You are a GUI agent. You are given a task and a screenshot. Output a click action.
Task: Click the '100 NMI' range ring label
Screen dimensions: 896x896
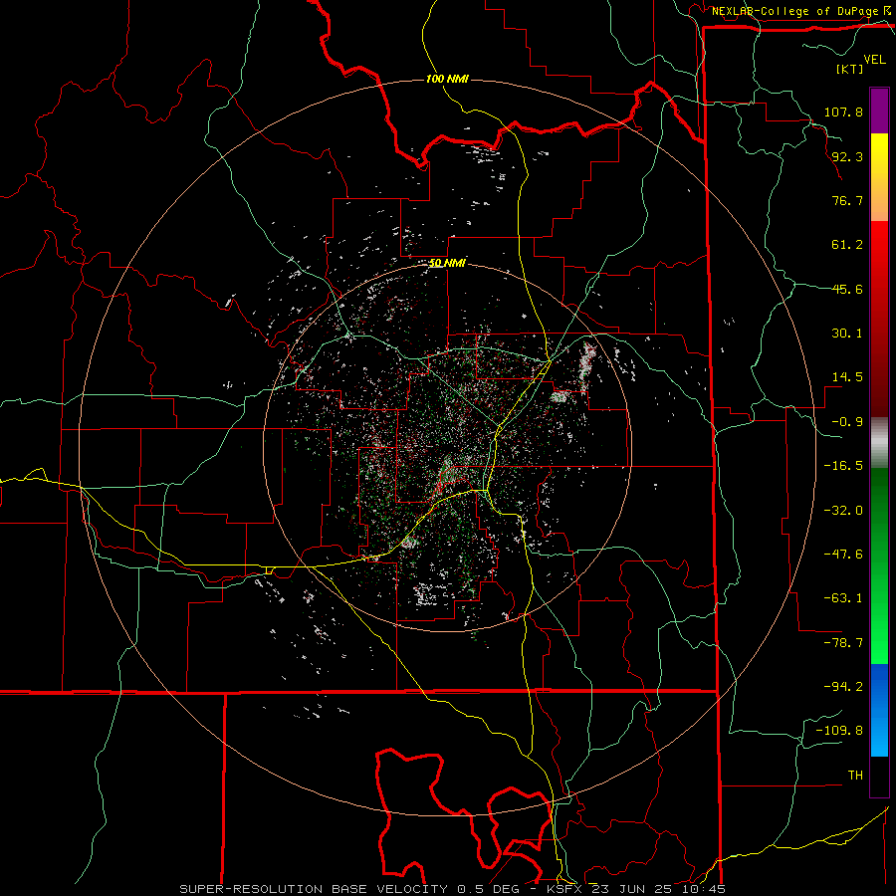pos(447,79)
